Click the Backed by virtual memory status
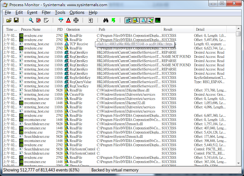244x176 pixels. 115,170
